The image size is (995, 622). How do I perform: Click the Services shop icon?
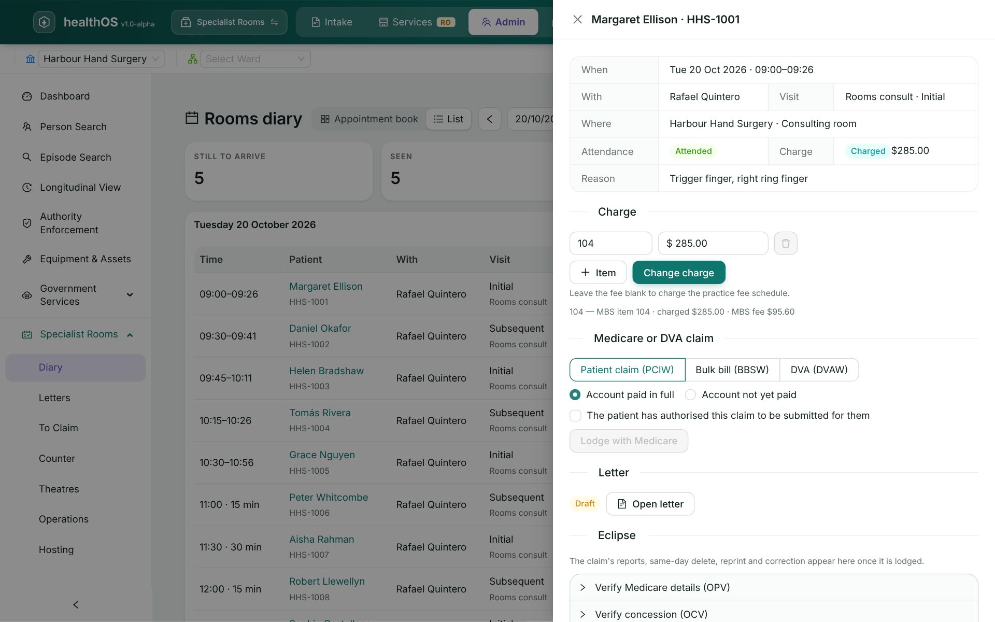point(383,22)
